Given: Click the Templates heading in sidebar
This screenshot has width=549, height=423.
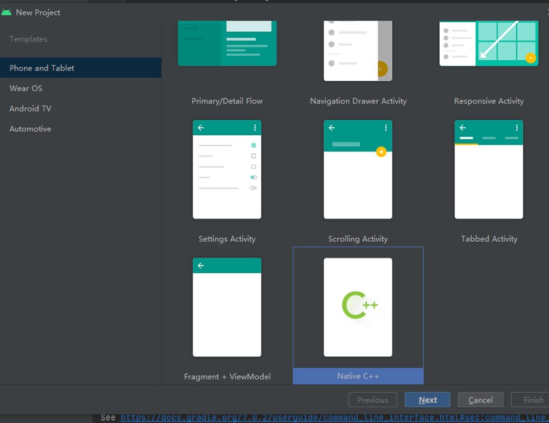Looking at the screenshot, I should [x=28, y=39].
